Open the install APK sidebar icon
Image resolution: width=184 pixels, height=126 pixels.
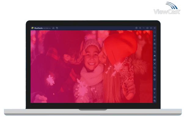[155, 60]
